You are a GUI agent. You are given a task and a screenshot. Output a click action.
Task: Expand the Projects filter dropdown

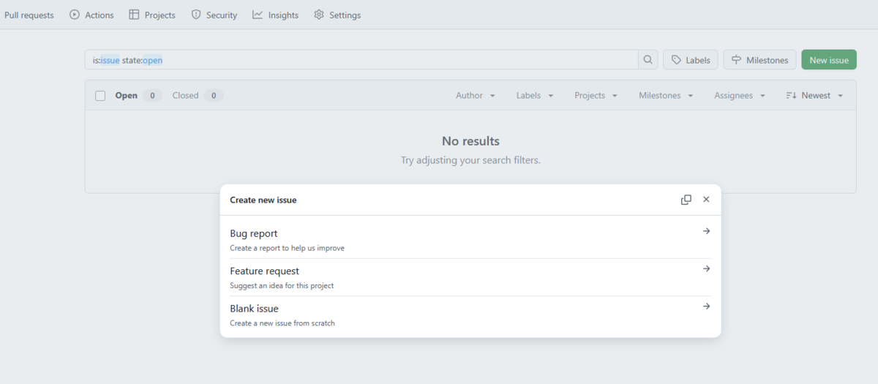(596, 96)
